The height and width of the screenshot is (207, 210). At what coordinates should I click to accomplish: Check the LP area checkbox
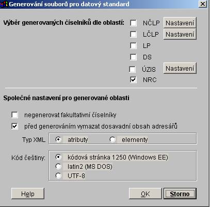click(x=133, y=45)
